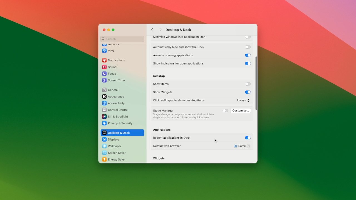356x200 pixels.
Task: Click the Displays sun icon
Action: point(104,139)
